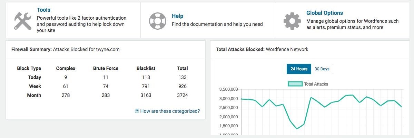Image resolution: width=414 pixels, height=138 pixels.
Task: Click the Global Options description text
Action: click(x=352, y=24)
